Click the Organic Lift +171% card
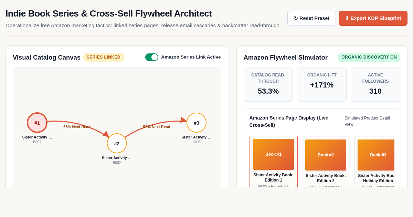This screenshot has width=413, height=217. (x=322, y=84)
